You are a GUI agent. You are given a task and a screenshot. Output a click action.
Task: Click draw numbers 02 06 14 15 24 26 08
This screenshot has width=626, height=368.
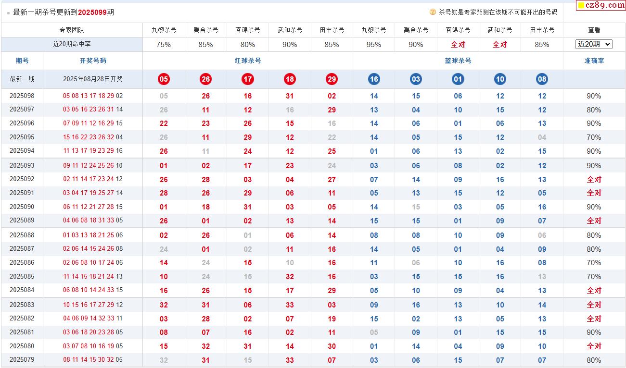(93, 249)
